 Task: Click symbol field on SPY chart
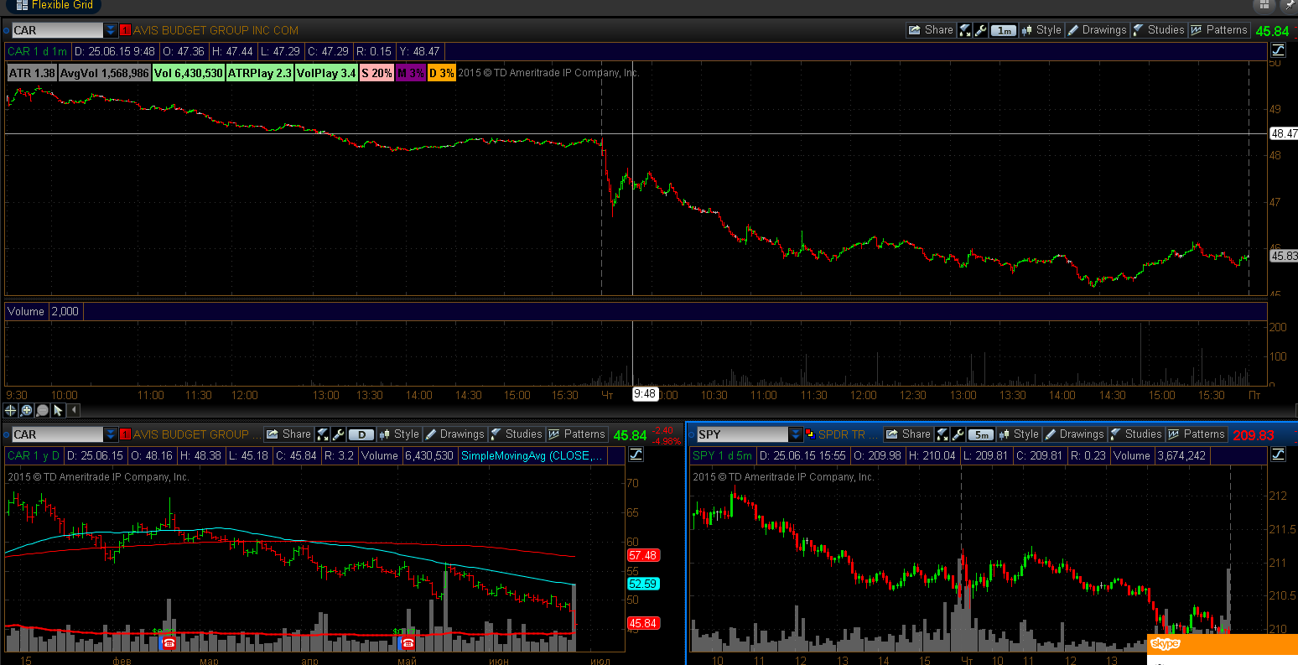742,434
